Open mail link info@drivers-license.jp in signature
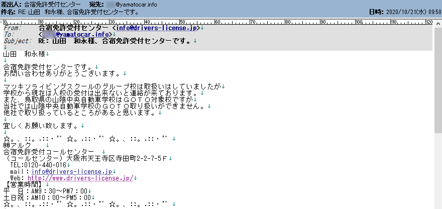Image resolution: width=442 pixels, height=209 pixels. [72, 171]
